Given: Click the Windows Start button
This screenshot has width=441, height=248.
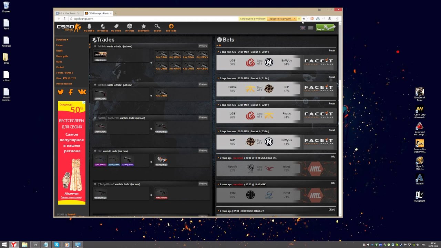Looking at the screenshot, I should coord(4,245).
